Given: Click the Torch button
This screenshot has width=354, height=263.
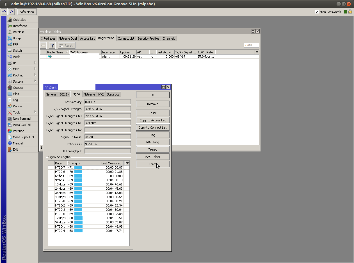Looking at the screenshot, I should [153, 164].
